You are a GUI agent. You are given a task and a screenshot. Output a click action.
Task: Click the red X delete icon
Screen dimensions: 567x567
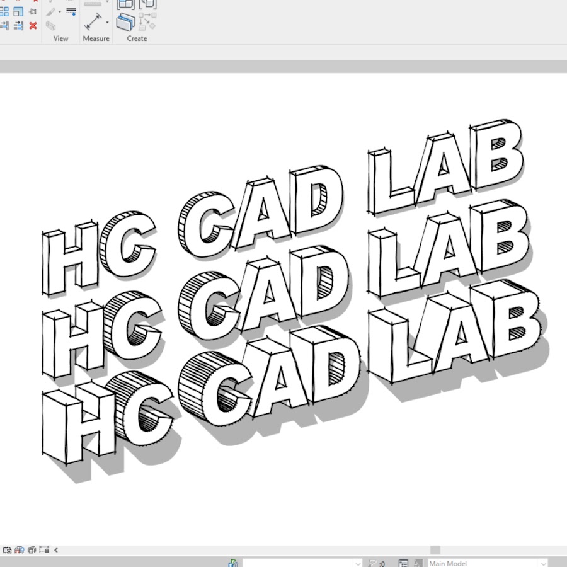(33, 26)
